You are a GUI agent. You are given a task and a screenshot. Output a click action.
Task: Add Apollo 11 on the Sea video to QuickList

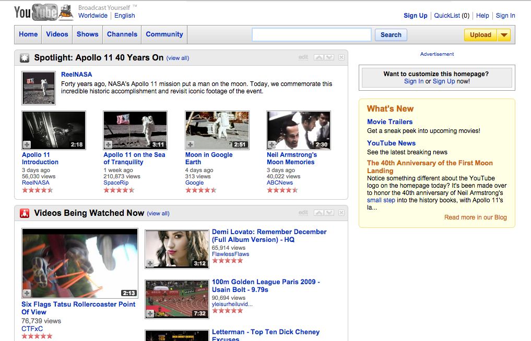pos(109,145)
